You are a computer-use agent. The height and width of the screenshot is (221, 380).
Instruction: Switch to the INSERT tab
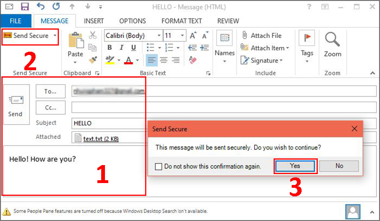click(94, 21)
